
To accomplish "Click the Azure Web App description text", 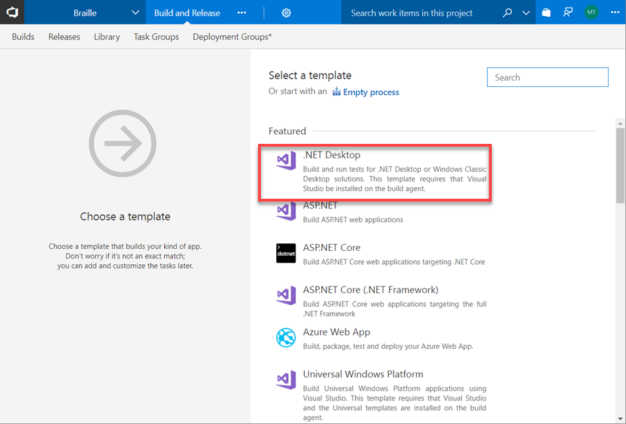I will pyautogui.click(x=387, y=346).
